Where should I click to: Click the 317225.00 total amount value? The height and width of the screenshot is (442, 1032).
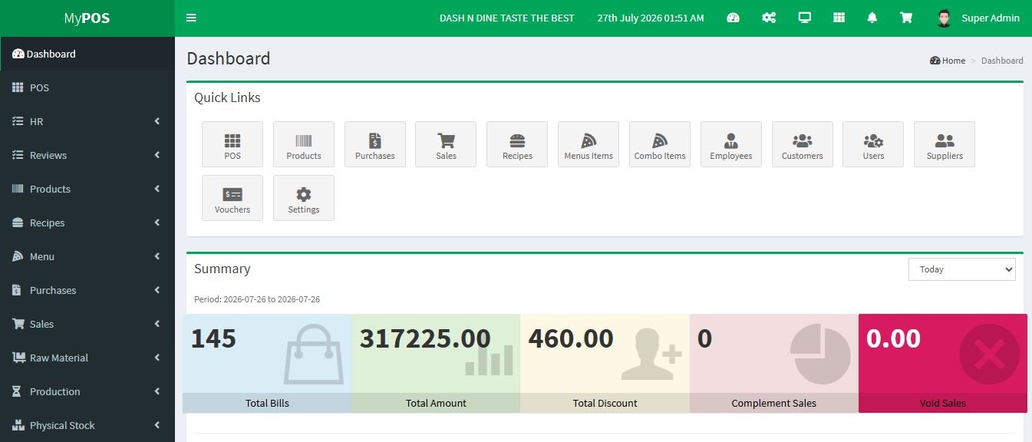(x=425, y=338)
